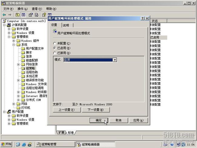The height and width of the screenshot is (148, 197).
Task: Click the policy setting icon in dialog
Action: coord(55,31)
